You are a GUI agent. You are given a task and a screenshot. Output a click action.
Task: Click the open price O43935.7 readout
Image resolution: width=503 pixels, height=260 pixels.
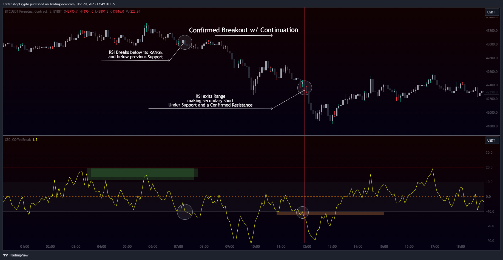(71, 12)
